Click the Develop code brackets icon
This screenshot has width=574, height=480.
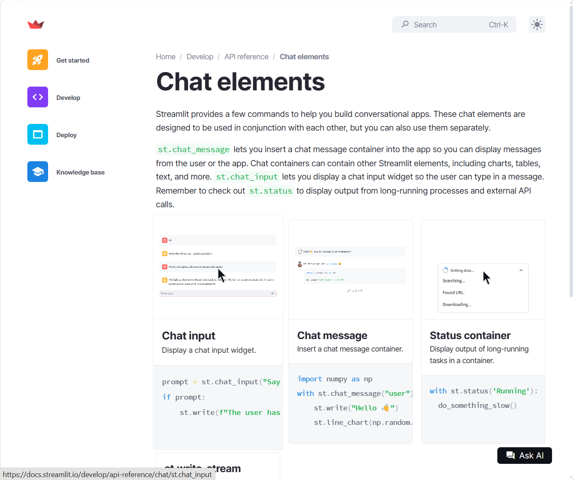tap(38, 97)
